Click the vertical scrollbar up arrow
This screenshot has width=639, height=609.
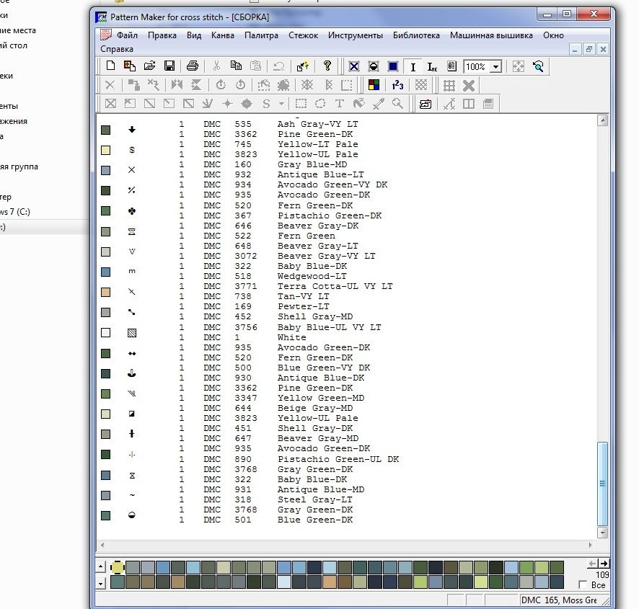(x=603, y=121)
